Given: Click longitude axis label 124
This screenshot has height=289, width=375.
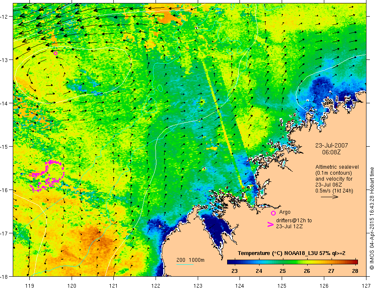Looking at the screenshot, I should (240, 286).
